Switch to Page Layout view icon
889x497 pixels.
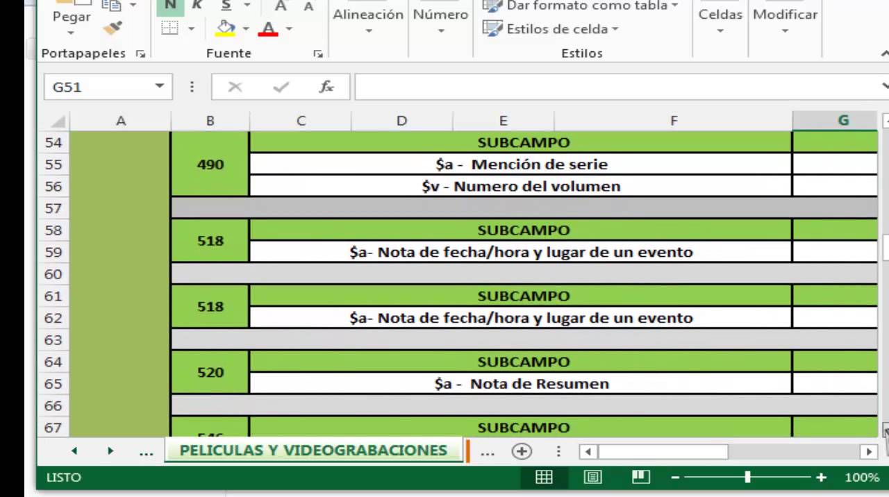[592, 477]
